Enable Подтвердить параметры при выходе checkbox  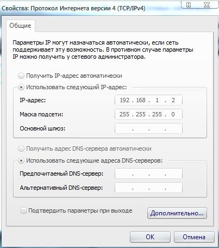click(23, 210)
